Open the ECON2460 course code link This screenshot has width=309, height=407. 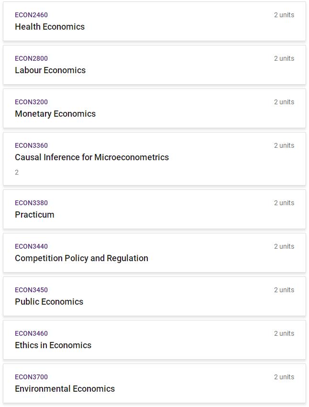31,15
